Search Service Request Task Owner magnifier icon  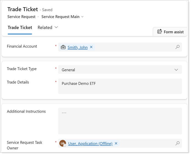[177, 143]
